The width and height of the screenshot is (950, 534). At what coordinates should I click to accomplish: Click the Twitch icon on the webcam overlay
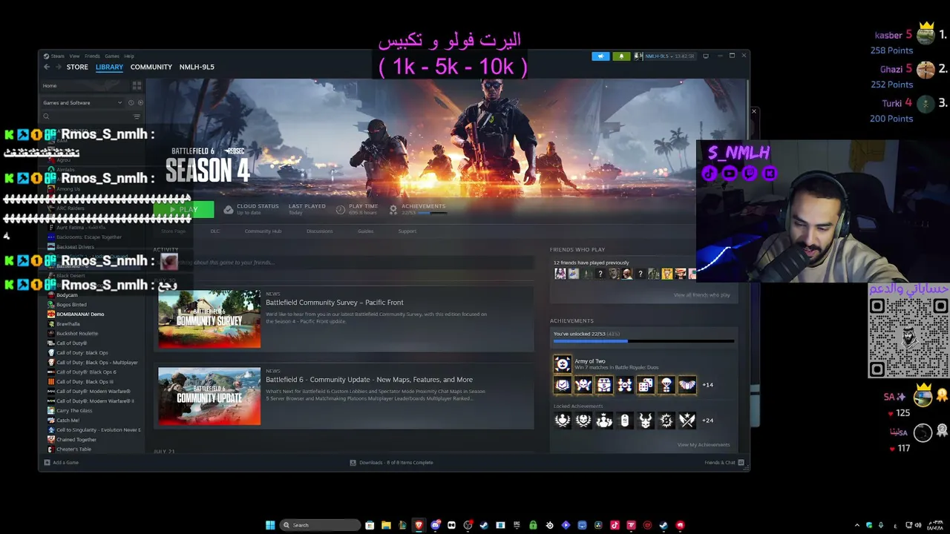click(x=750, y=174)
